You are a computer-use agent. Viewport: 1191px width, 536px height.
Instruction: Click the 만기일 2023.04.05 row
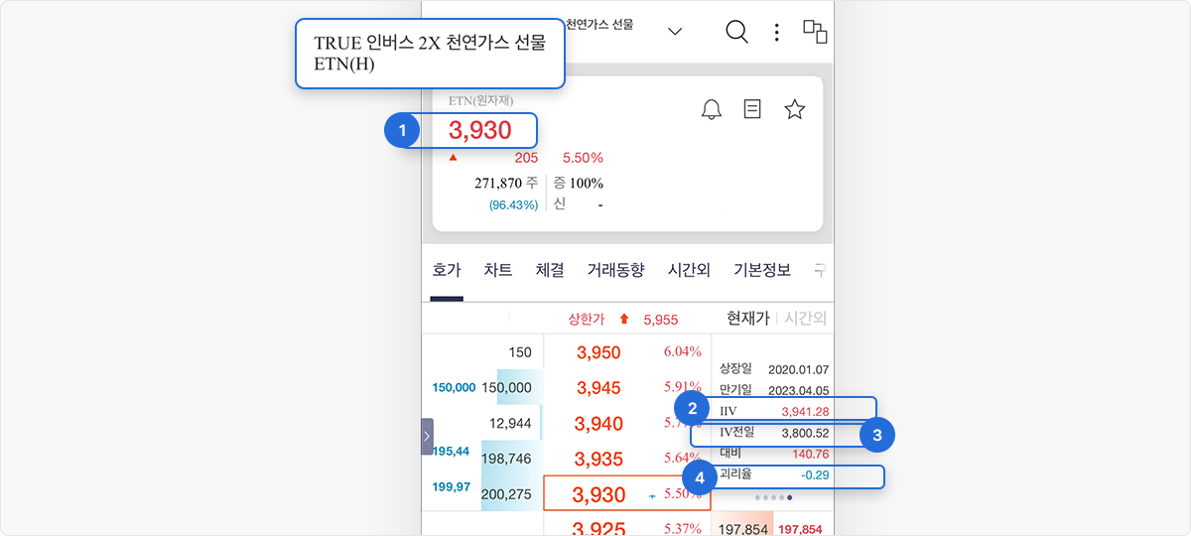coord(774,390)
